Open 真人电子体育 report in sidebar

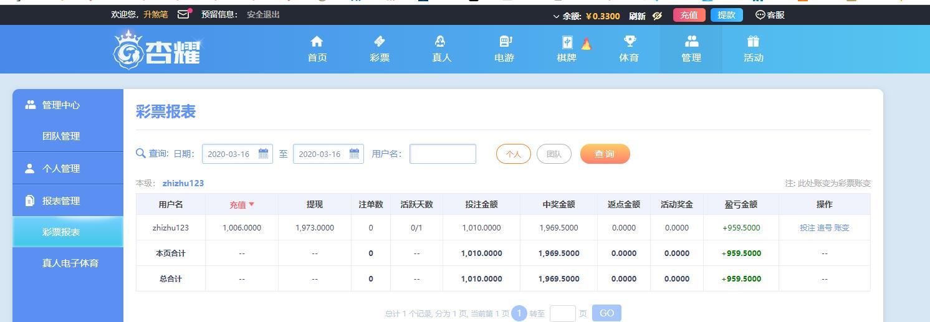[x=70, y=263]
